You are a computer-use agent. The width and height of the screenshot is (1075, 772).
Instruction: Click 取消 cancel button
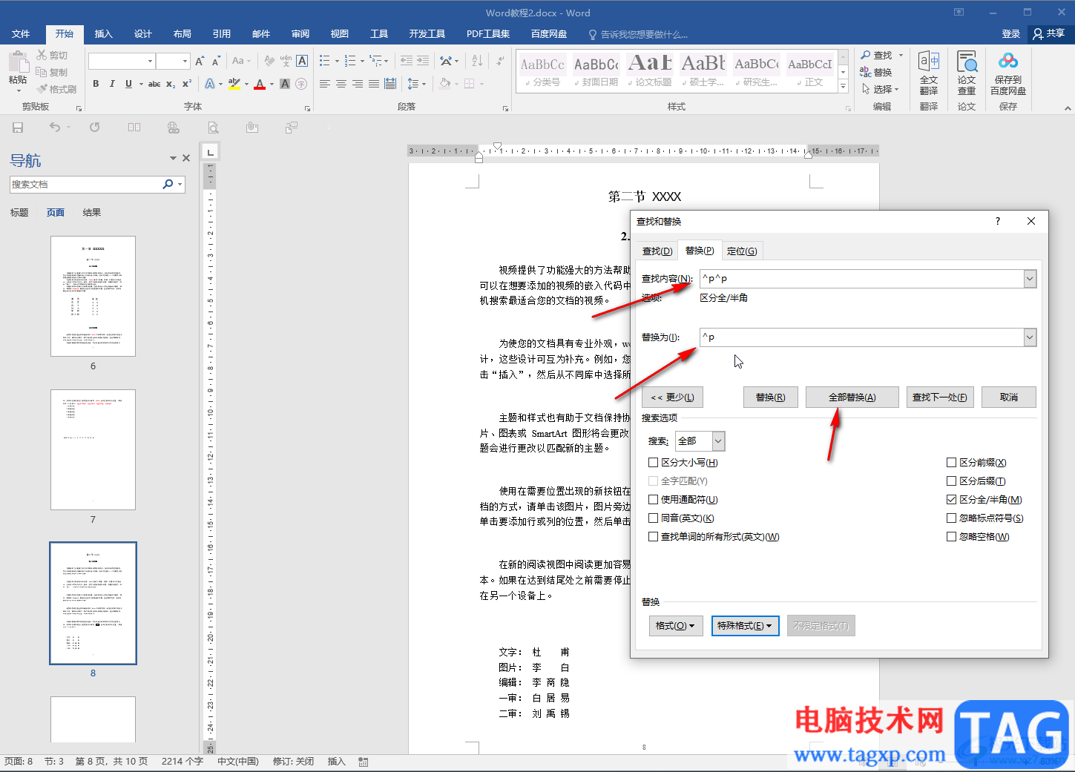pos(1008,397)
